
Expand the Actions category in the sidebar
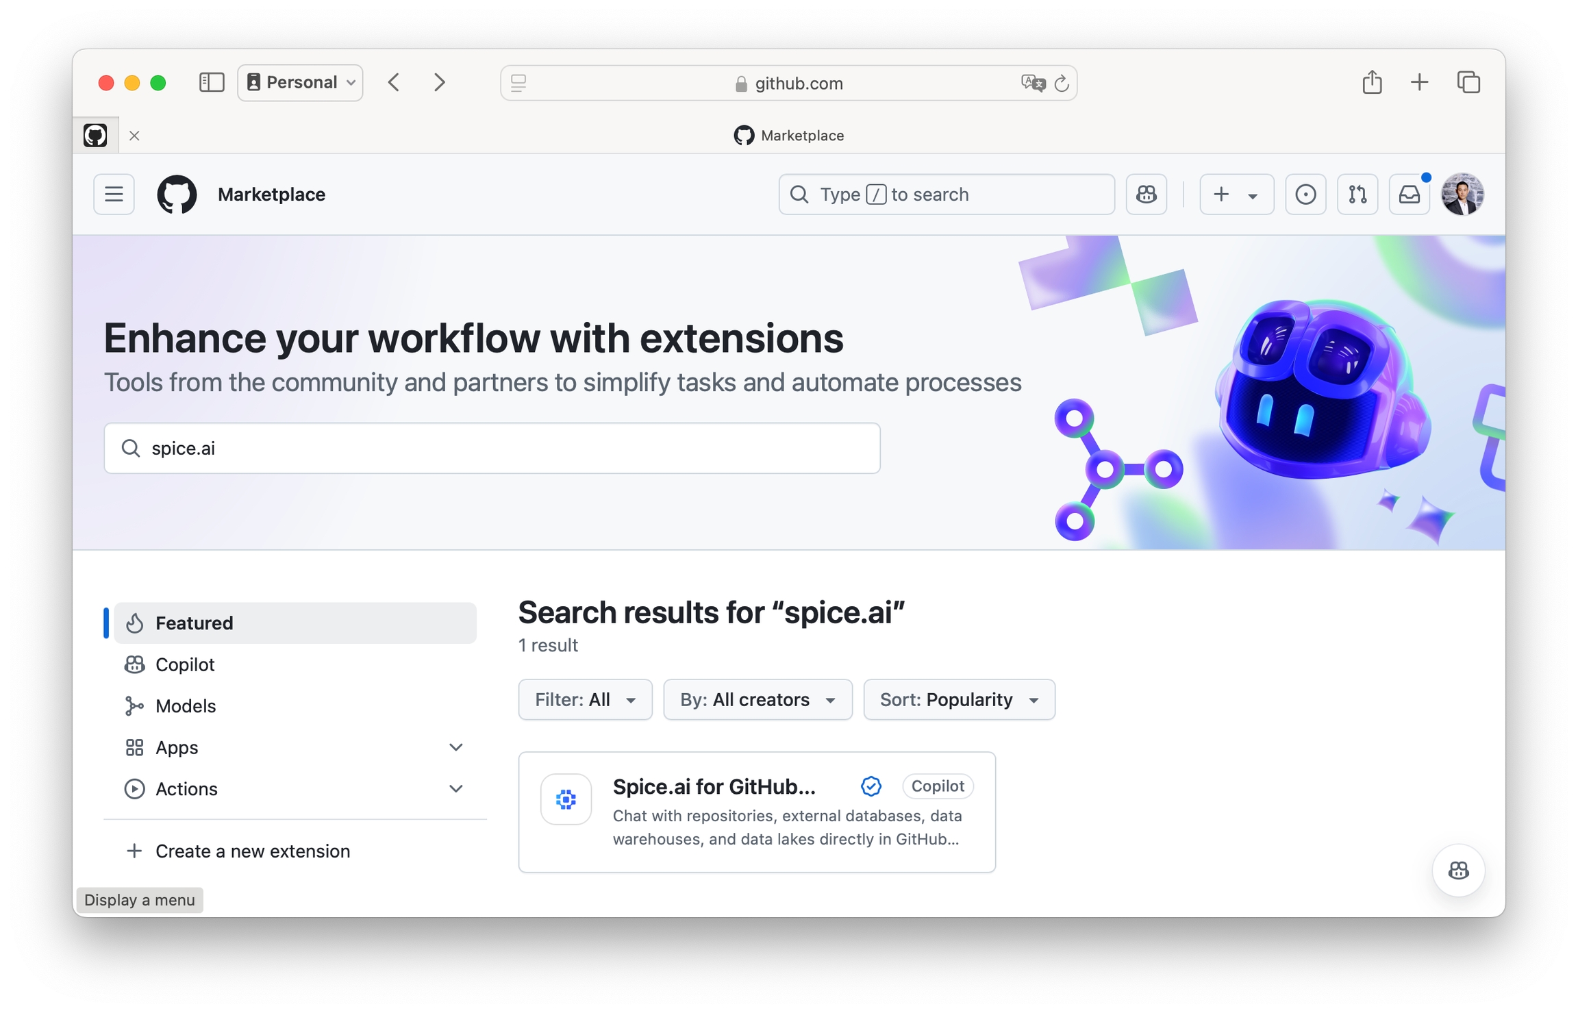(456, 789)
